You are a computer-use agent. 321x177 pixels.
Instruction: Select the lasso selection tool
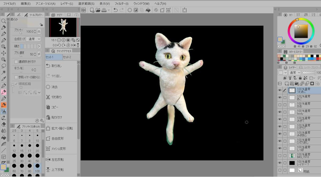tap(3, 66)
